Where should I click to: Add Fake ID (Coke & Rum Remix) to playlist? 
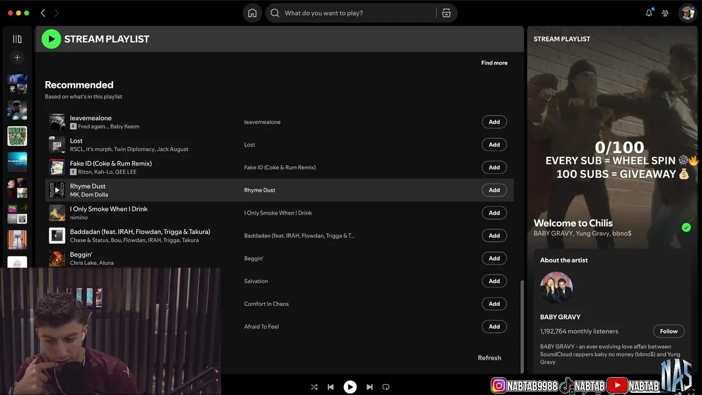[x=494, y=167]
